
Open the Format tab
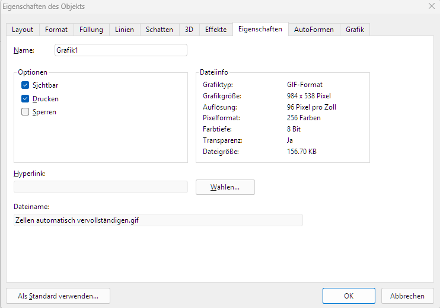pos(56,30)
